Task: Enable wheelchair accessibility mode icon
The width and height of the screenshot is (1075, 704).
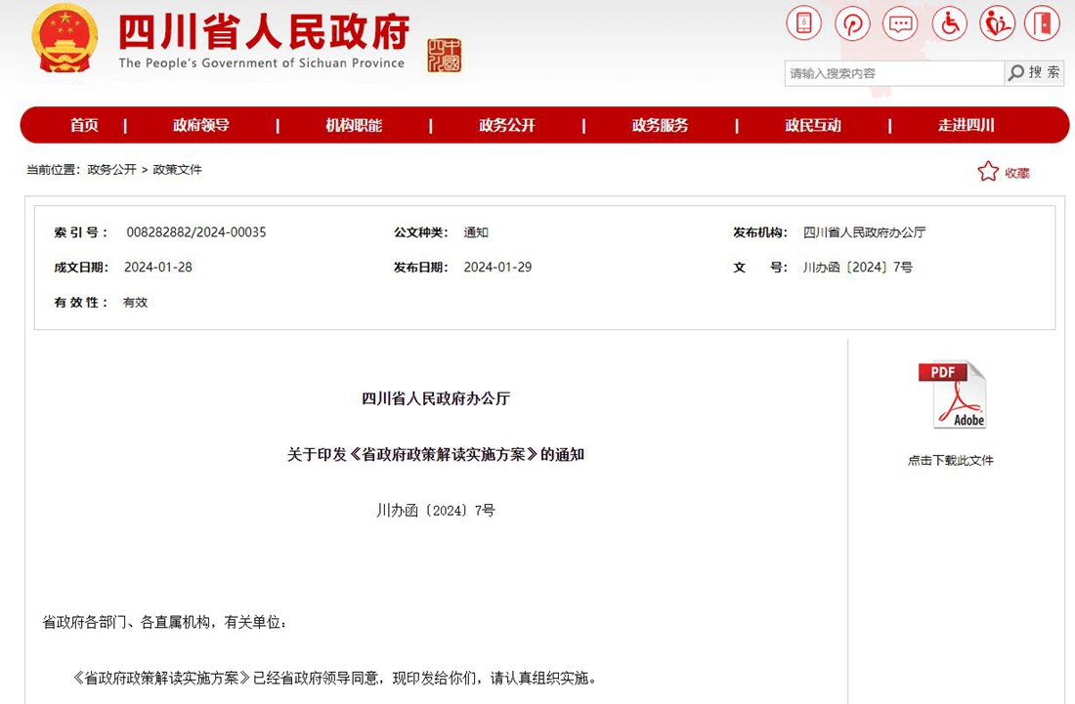Action: tap(949, 23)
